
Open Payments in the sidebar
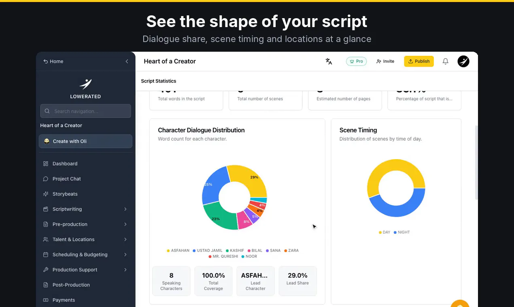tap(85, 300)
